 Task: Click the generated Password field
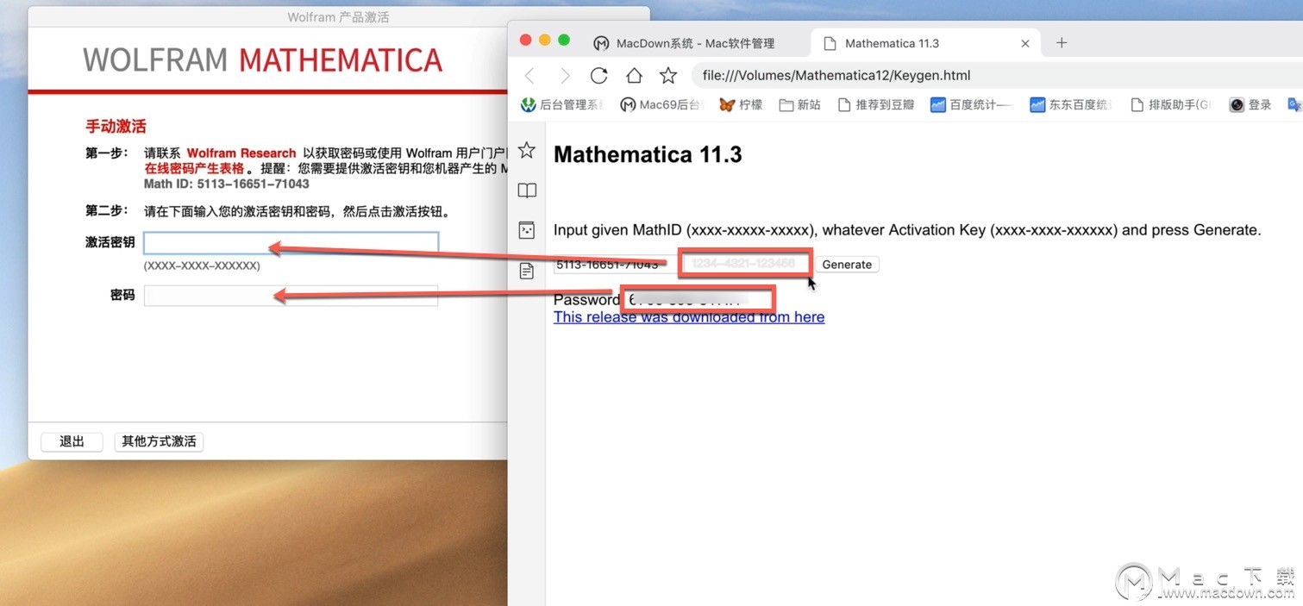(x=698, y=300)
